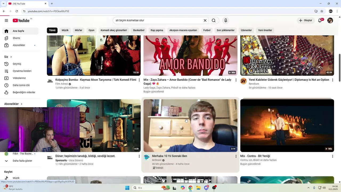This screenshot has width=341, height=192.
Task: Open more options for Kolpaçino Bomba video
Action: [x=139, y=80]
